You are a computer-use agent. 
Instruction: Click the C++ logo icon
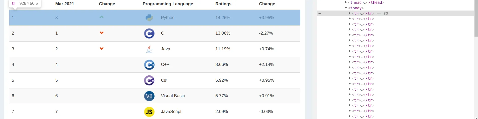[149, 65]
